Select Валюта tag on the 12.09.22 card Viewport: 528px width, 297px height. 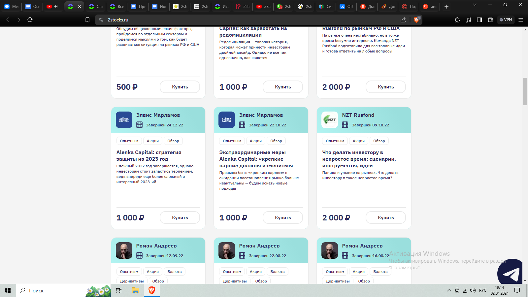click(175, 272)
